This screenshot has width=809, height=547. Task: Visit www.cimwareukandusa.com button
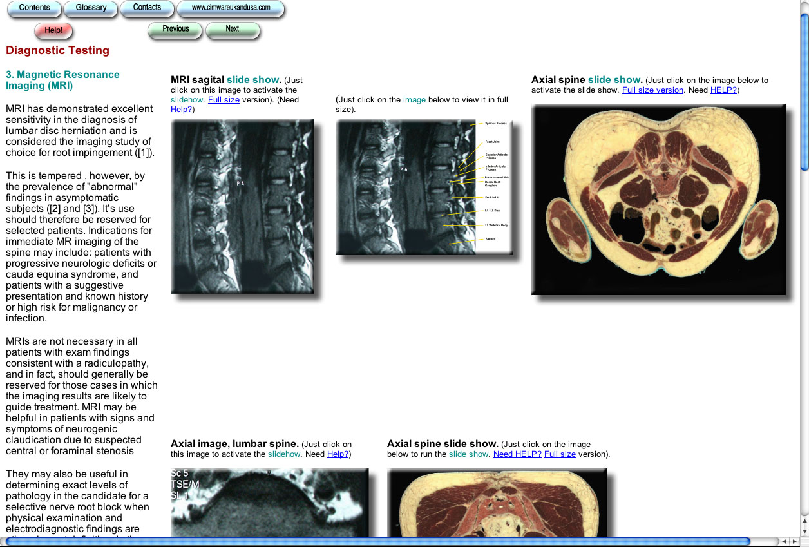click(231, 8)
